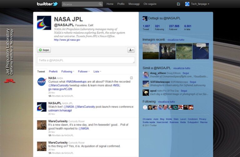
Task: Click the media icon on NASA tweet
Action: pyautogui.click(x=131, y=78)
